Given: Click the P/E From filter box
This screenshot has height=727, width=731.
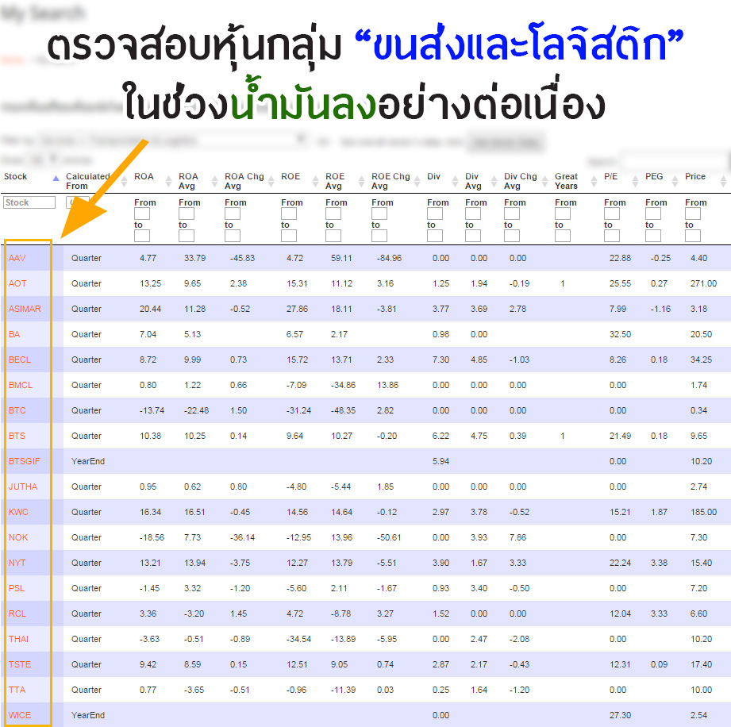Looking at the screenshot, I should 612,213.
